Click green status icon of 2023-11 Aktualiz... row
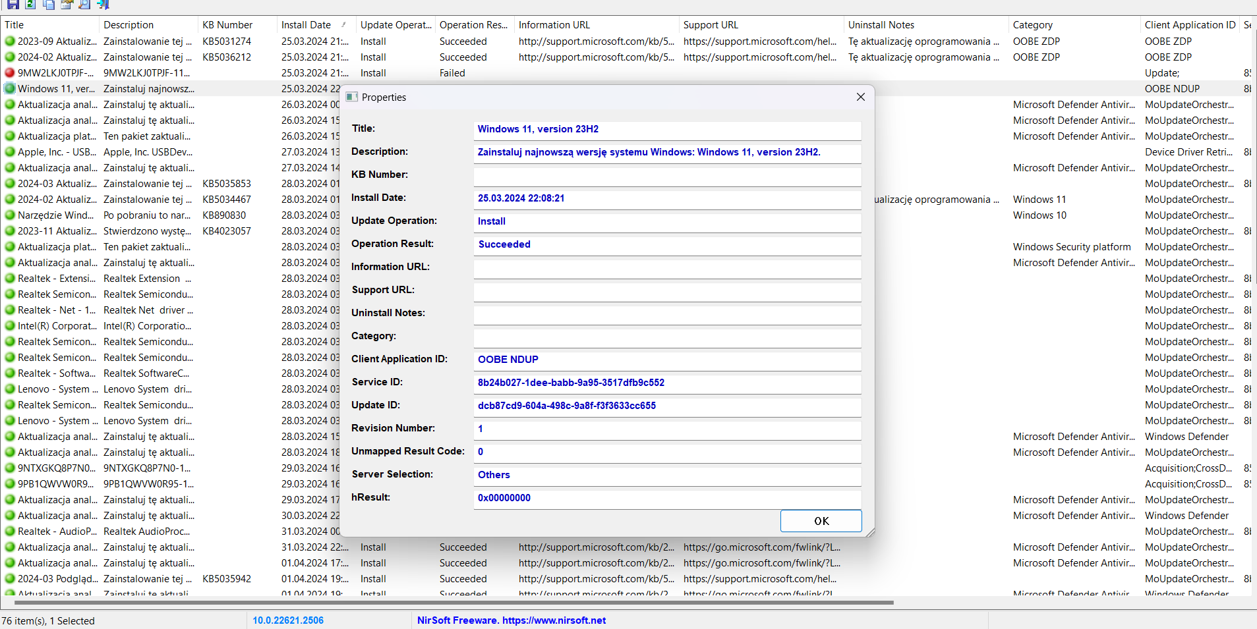Viewport: 1257px width, 629px height. [10, 231]
